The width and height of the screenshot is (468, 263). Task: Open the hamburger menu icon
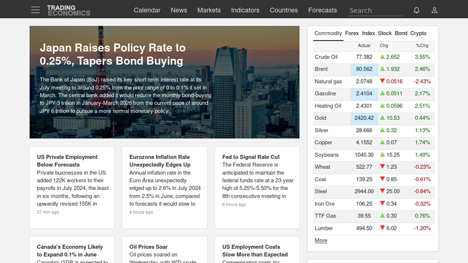[x=35, y=10]
